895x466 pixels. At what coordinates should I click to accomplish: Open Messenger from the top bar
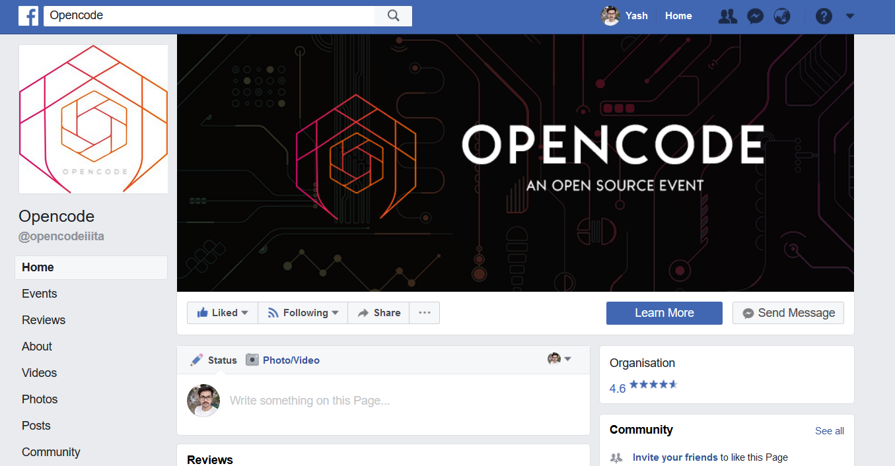[x=755, y=16]
